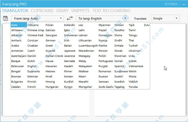The image size is (188, 122).
Task: Open the Google translation service dropdown
Action: [165, 18]
